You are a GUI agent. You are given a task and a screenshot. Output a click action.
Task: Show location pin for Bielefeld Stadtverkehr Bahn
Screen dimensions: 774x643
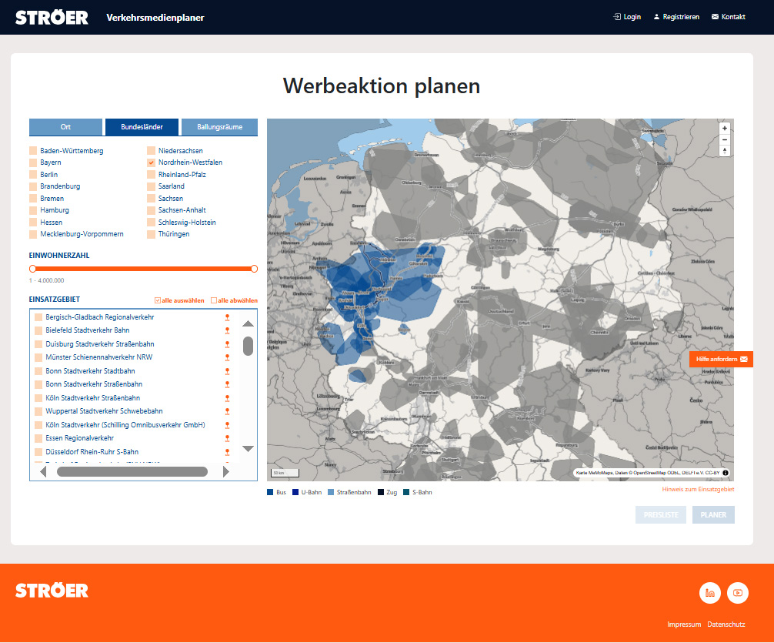click(x=228, y=330)
